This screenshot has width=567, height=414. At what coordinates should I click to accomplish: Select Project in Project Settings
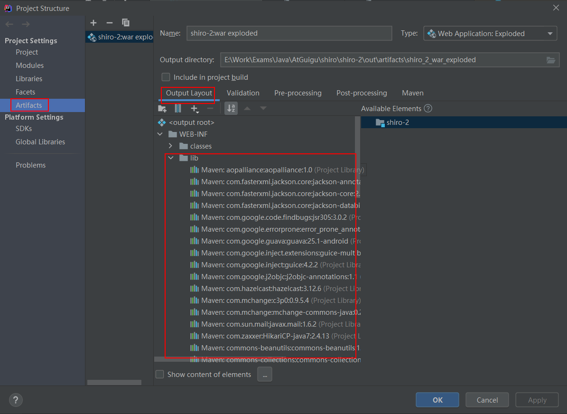click(27, 52)
